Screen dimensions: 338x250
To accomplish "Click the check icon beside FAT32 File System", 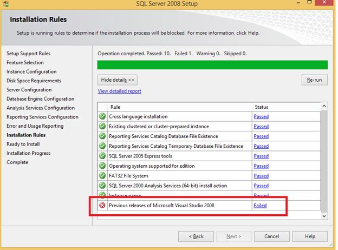I will click(102, 176).
